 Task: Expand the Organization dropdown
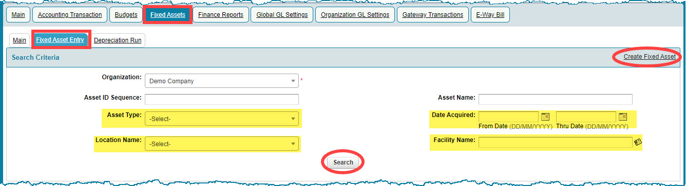coord(222,81)
